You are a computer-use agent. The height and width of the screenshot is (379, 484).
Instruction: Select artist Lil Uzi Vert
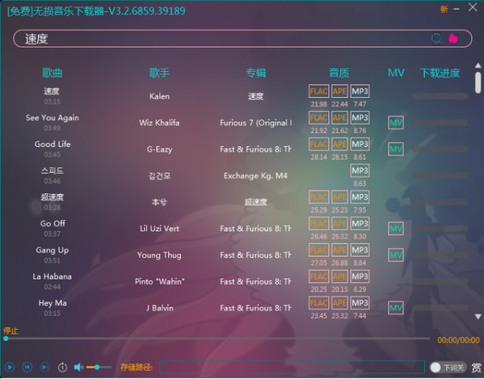(159, 229)
